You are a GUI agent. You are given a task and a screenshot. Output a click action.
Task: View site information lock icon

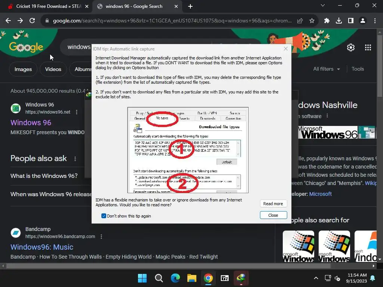click(47, 21)
